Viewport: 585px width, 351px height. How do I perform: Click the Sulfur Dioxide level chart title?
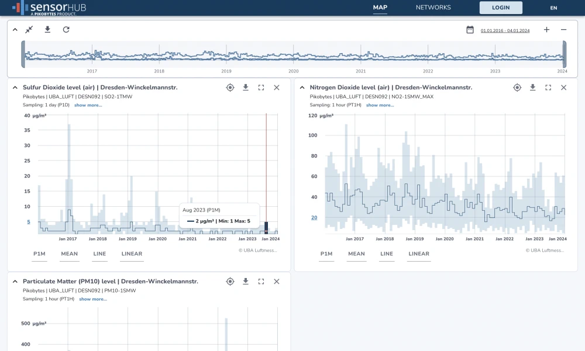point(100,88)
